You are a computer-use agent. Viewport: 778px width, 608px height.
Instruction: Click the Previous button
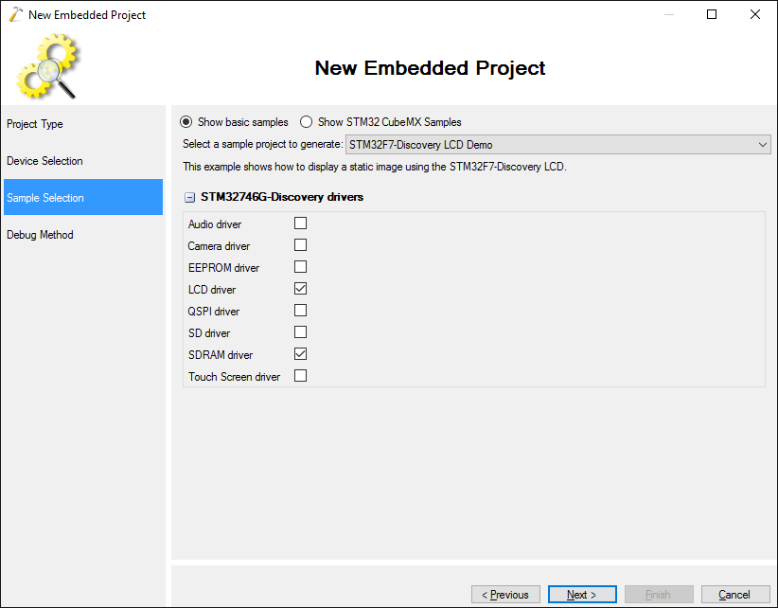505,594
